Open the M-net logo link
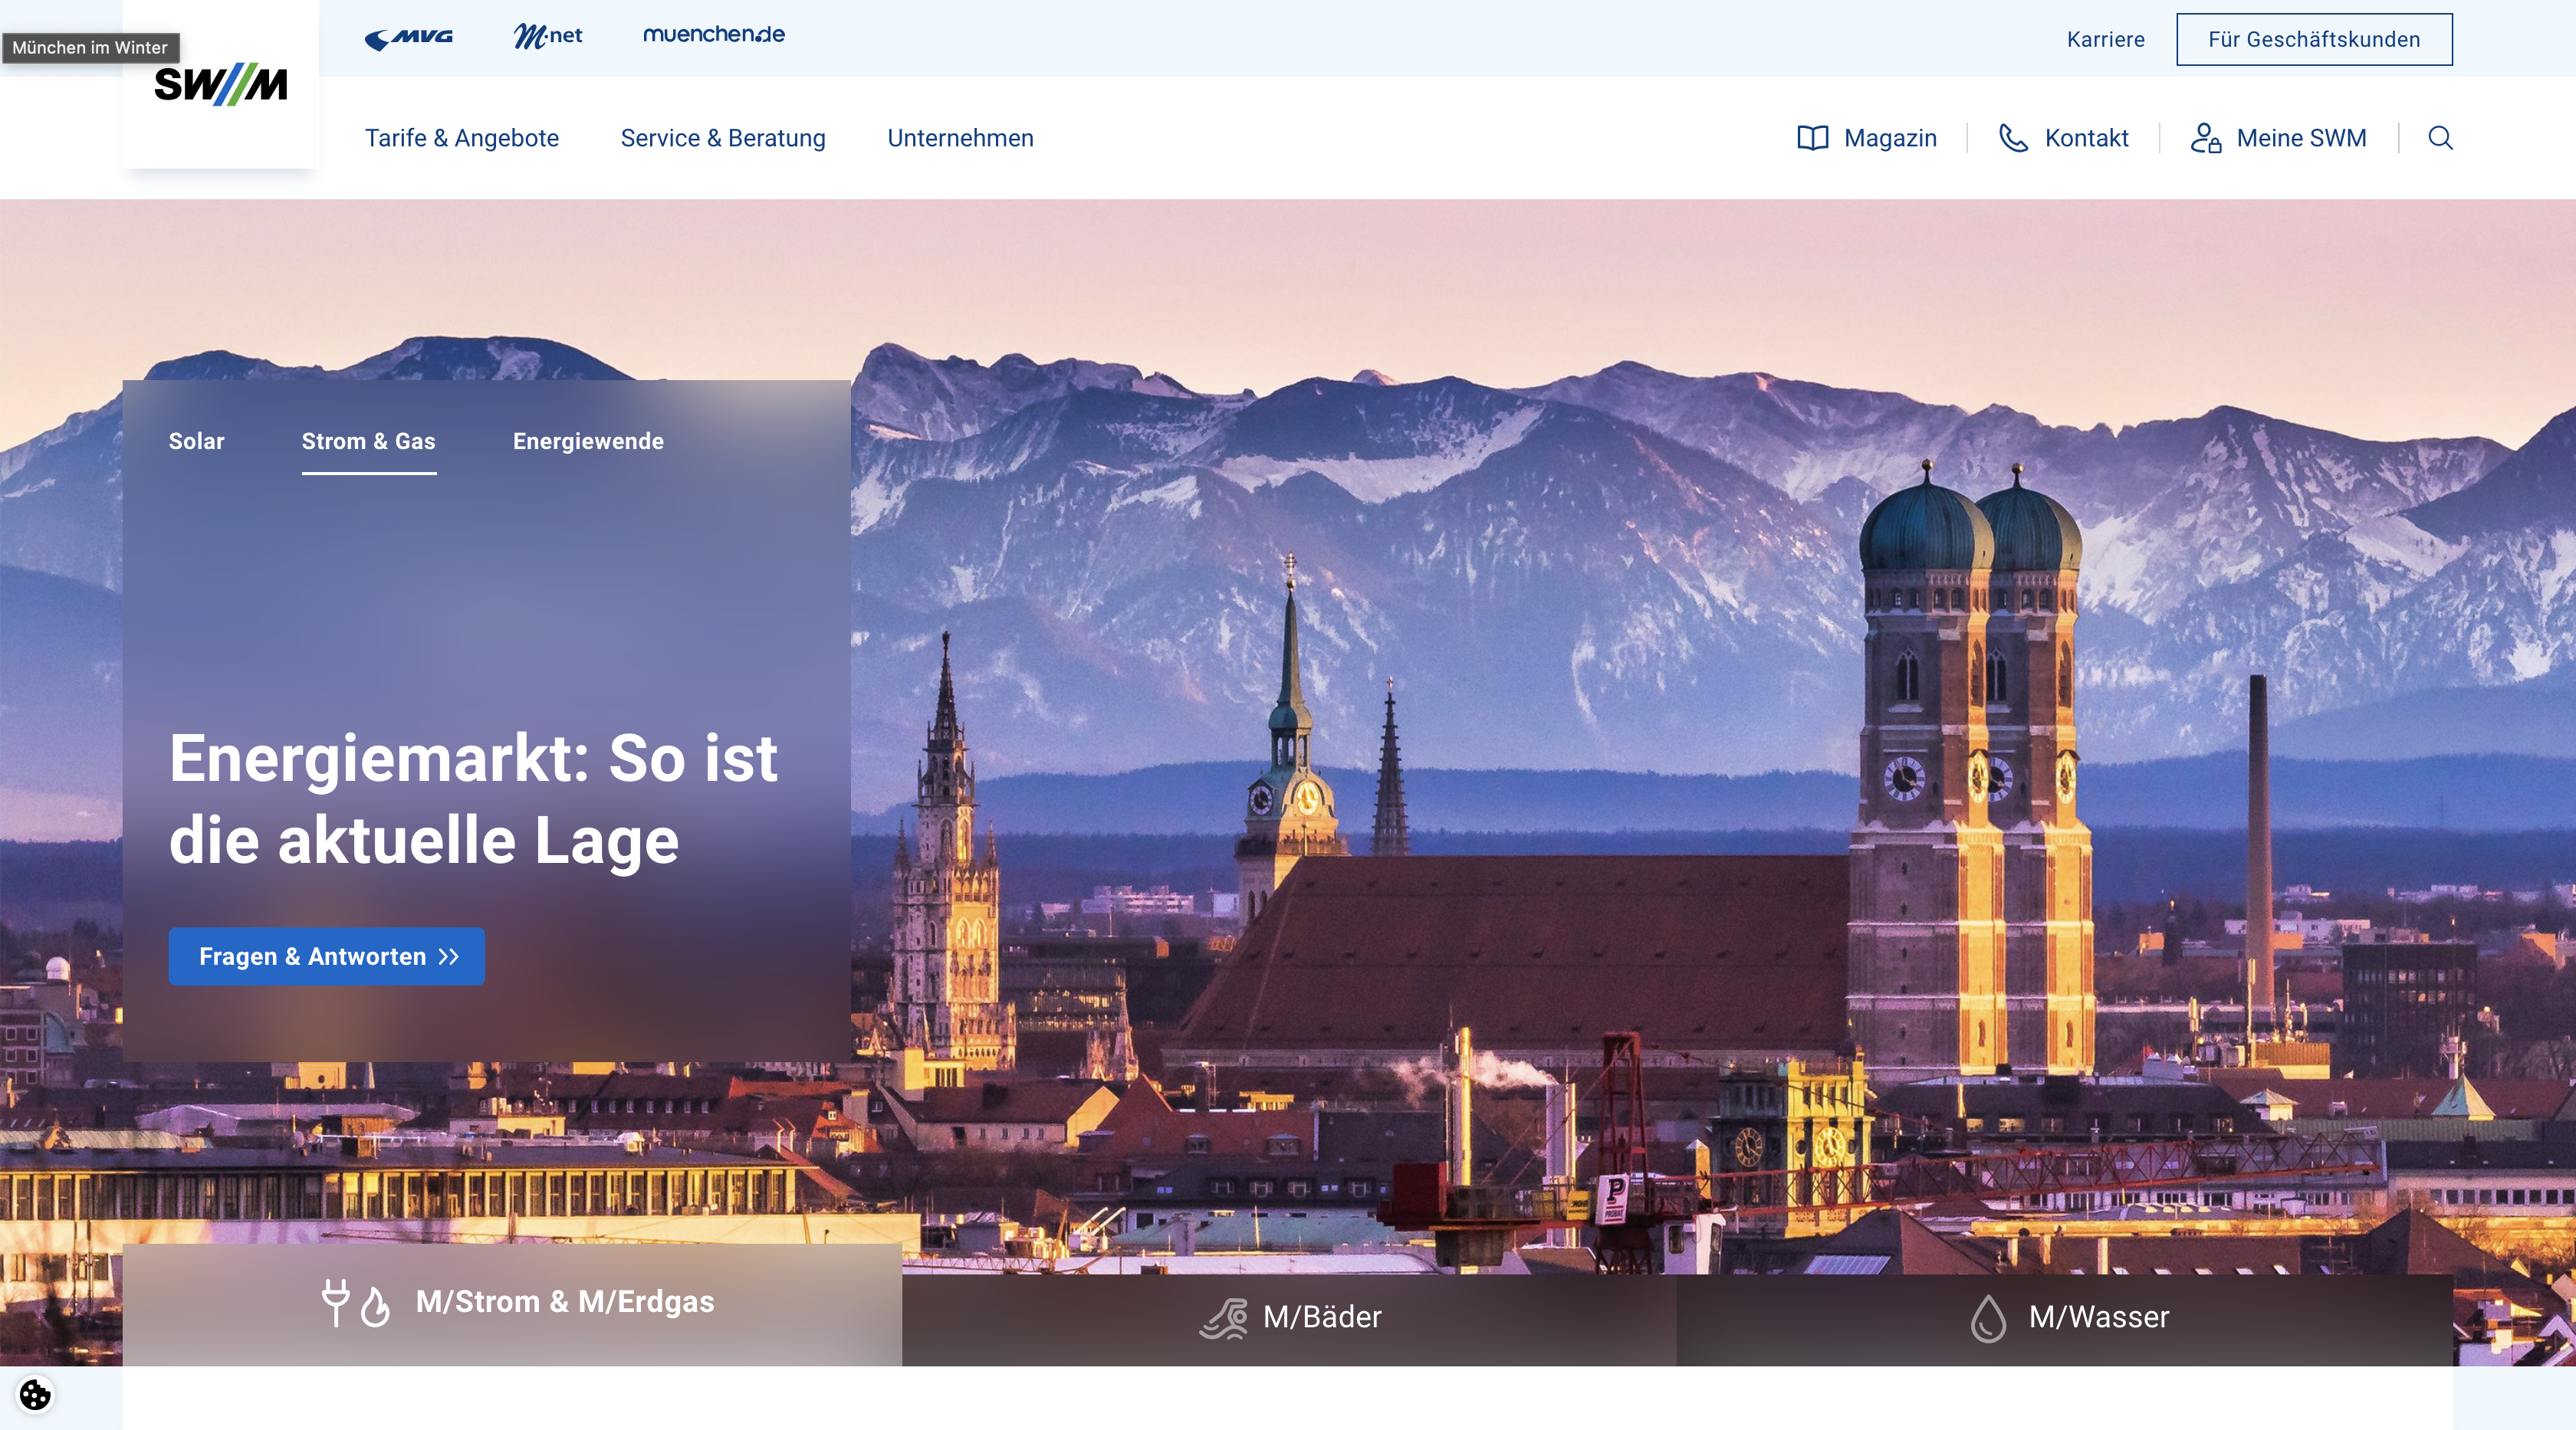 [x=547, y=37]
